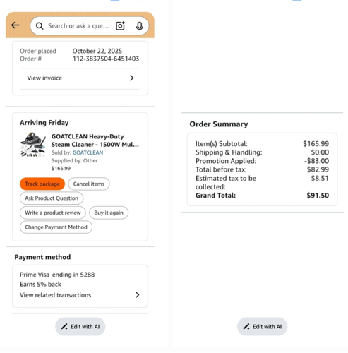Open GOATCLEAN Heavy-Duty Steam Cleaner title
The height and width of the screenshot is (353, 348).
click(x=95, y=140)
